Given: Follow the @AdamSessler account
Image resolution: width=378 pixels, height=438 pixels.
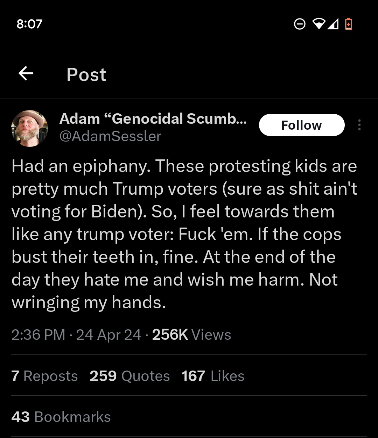Looking at the screenshot, I should pyautogui.click(x=302, y=125).
